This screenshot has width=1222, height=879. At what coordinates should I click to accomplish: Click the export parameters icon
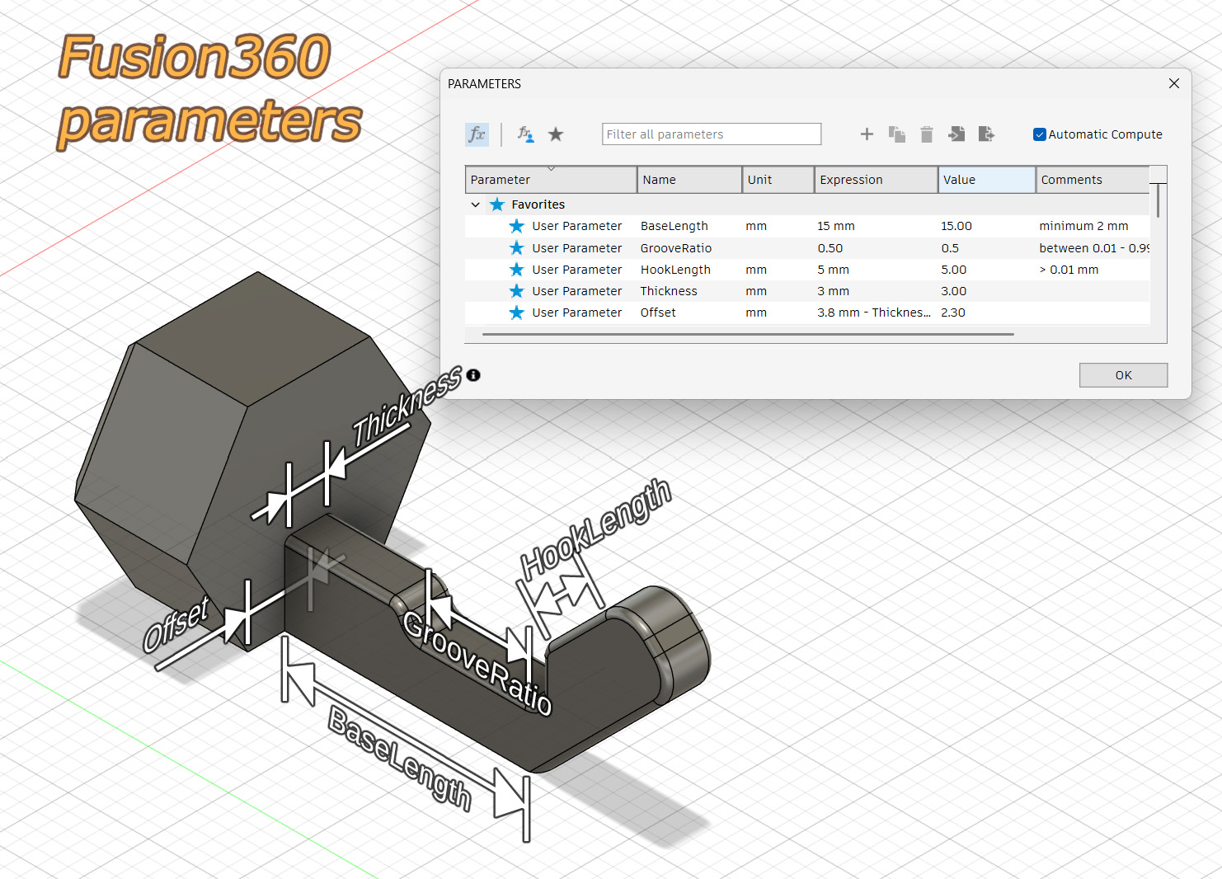click(986, 134)
